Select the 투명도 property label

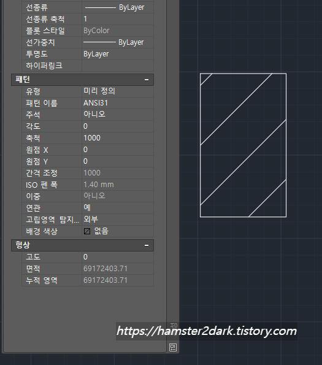point(37,54)
